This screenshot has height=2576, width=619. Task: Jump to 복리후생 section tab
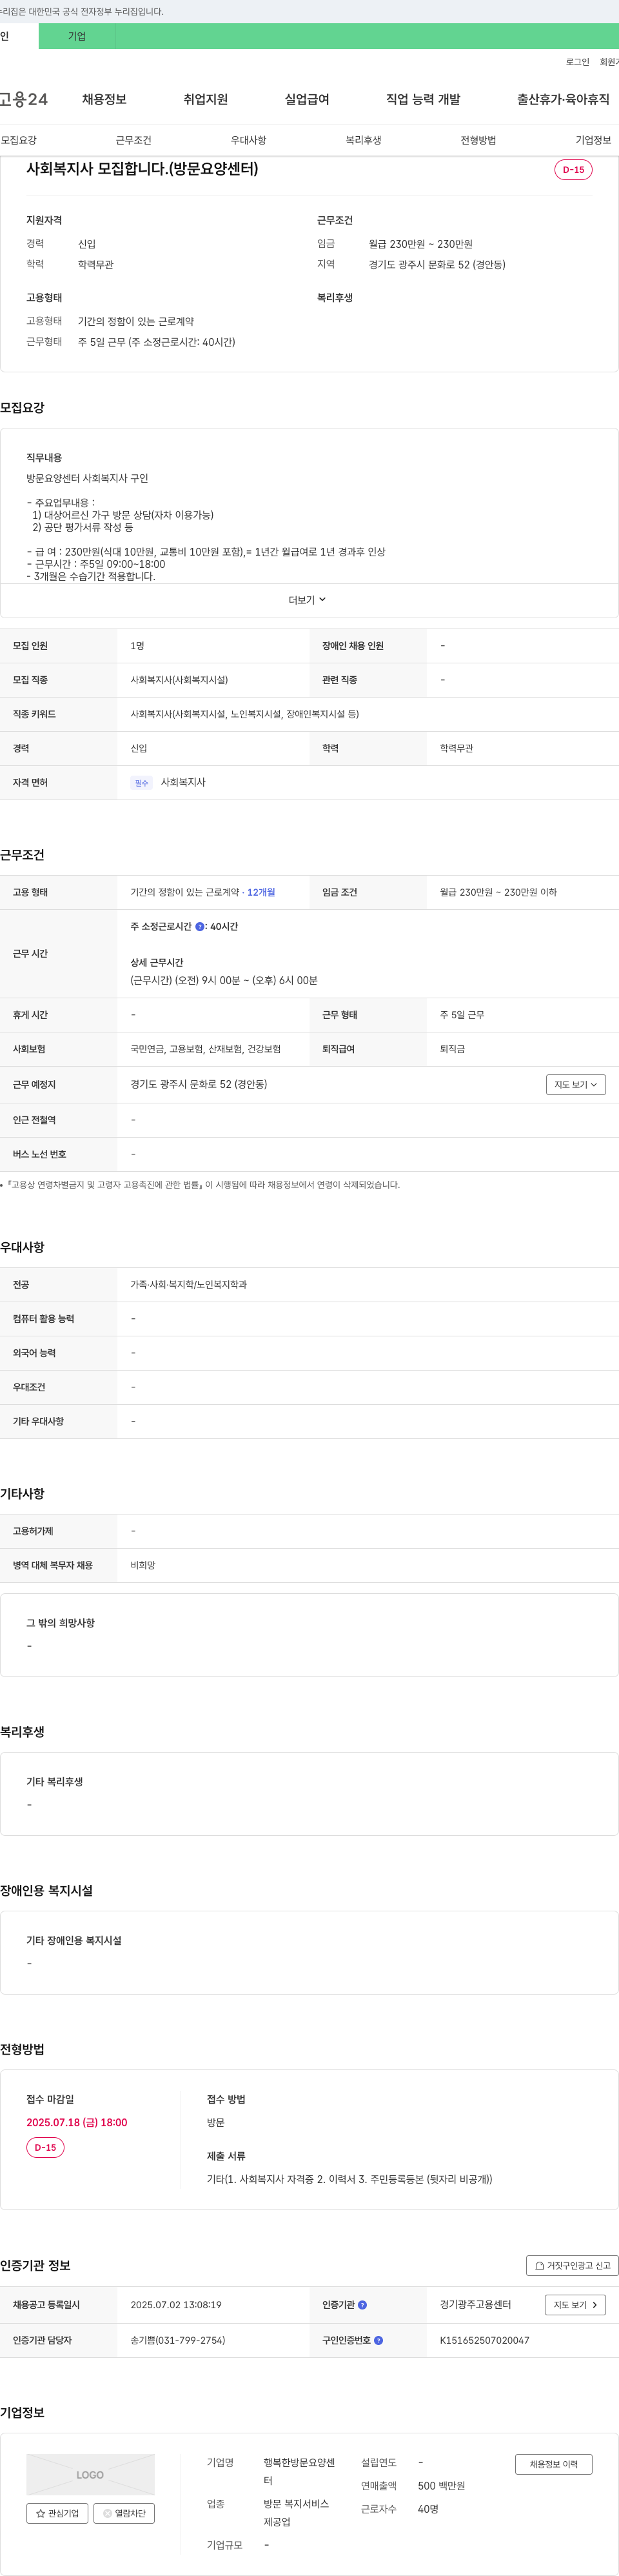point(363,140)
